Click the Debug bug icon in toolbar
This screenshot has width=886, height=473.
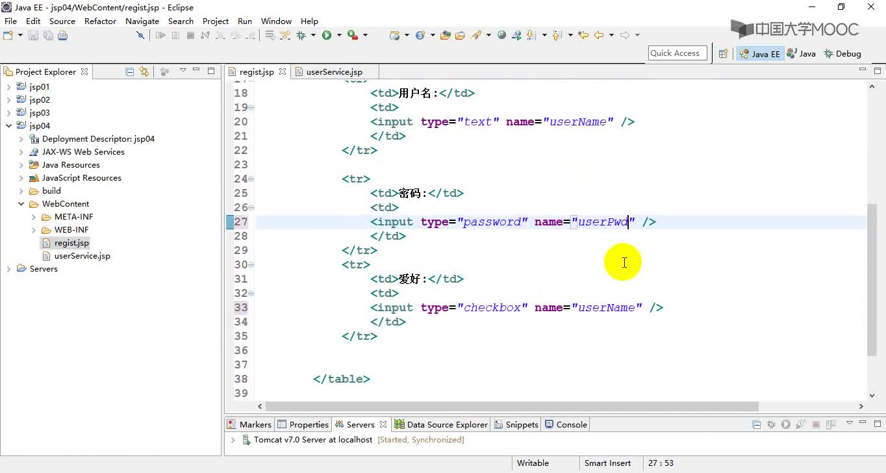[x=301, y=35]
